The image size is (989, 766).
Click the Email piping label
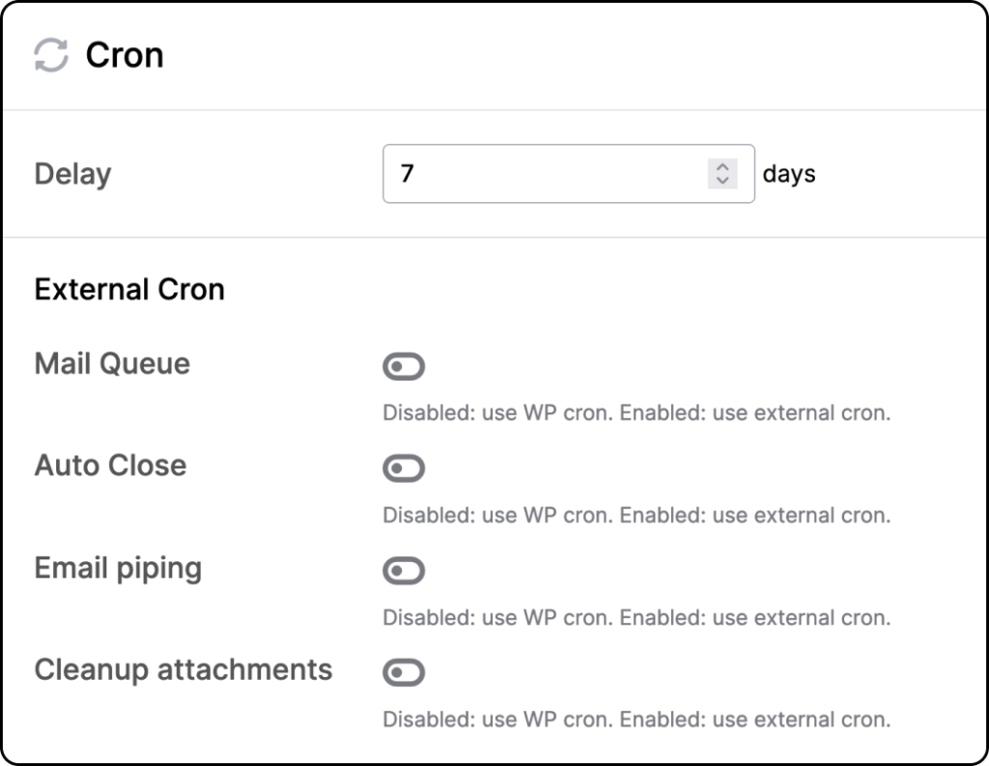point(118,569)
